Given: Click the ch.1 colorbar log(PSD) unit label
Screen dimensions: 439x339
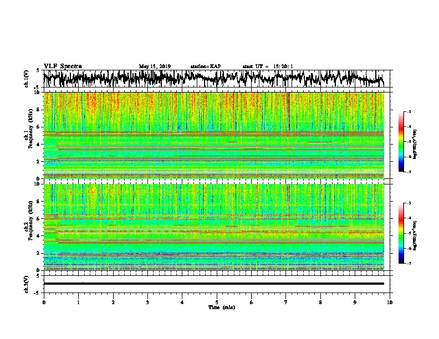Looking at the screenshot, I should [415, 145].
